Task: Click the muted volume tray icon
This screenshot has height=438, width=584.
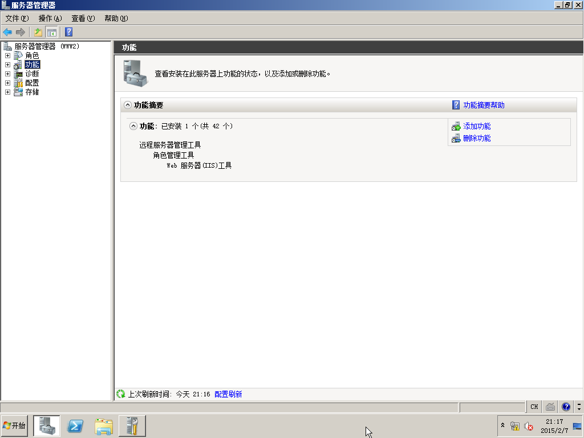Action: 529,426
